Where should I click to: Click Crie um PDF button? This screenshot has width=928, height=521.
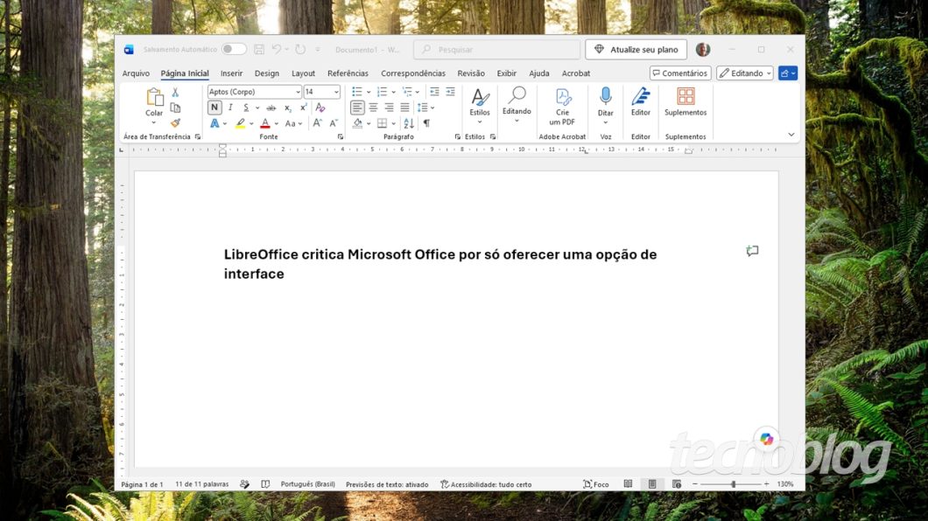coord(562,107)
